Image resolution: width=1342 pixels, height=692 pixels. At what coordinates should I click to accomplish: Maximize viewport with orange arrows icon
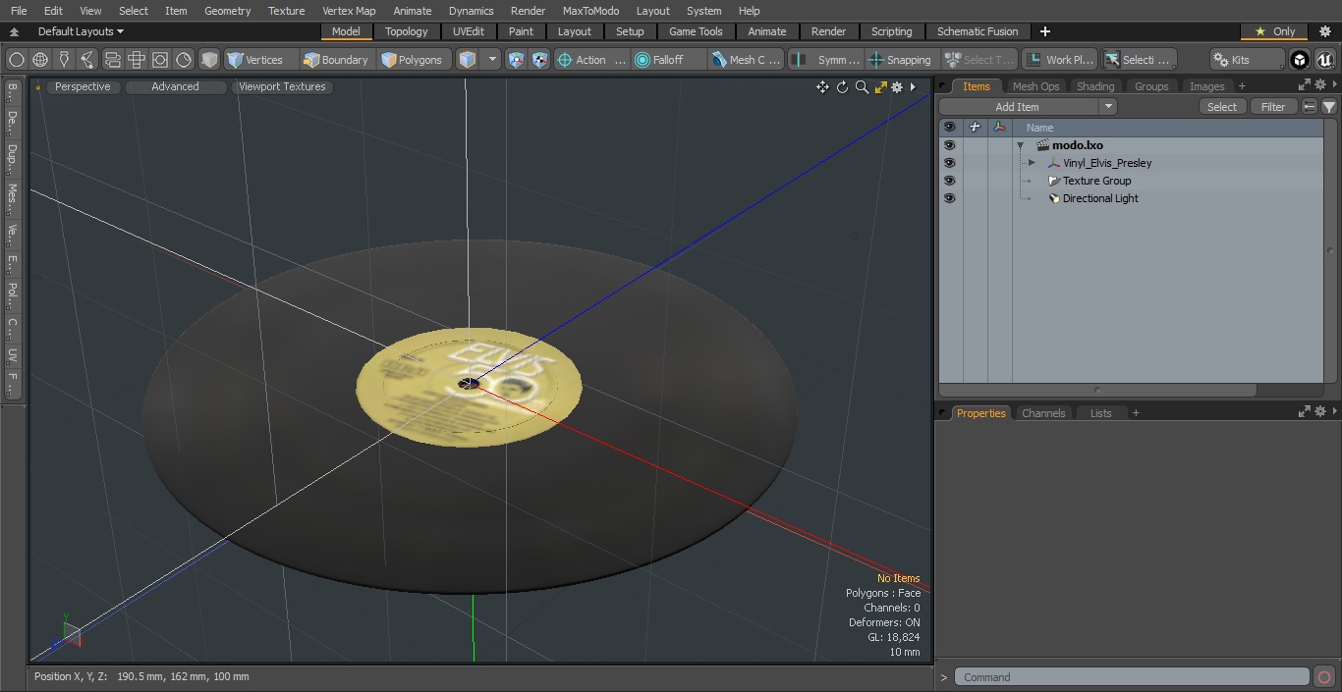click(x=880, y=87)
